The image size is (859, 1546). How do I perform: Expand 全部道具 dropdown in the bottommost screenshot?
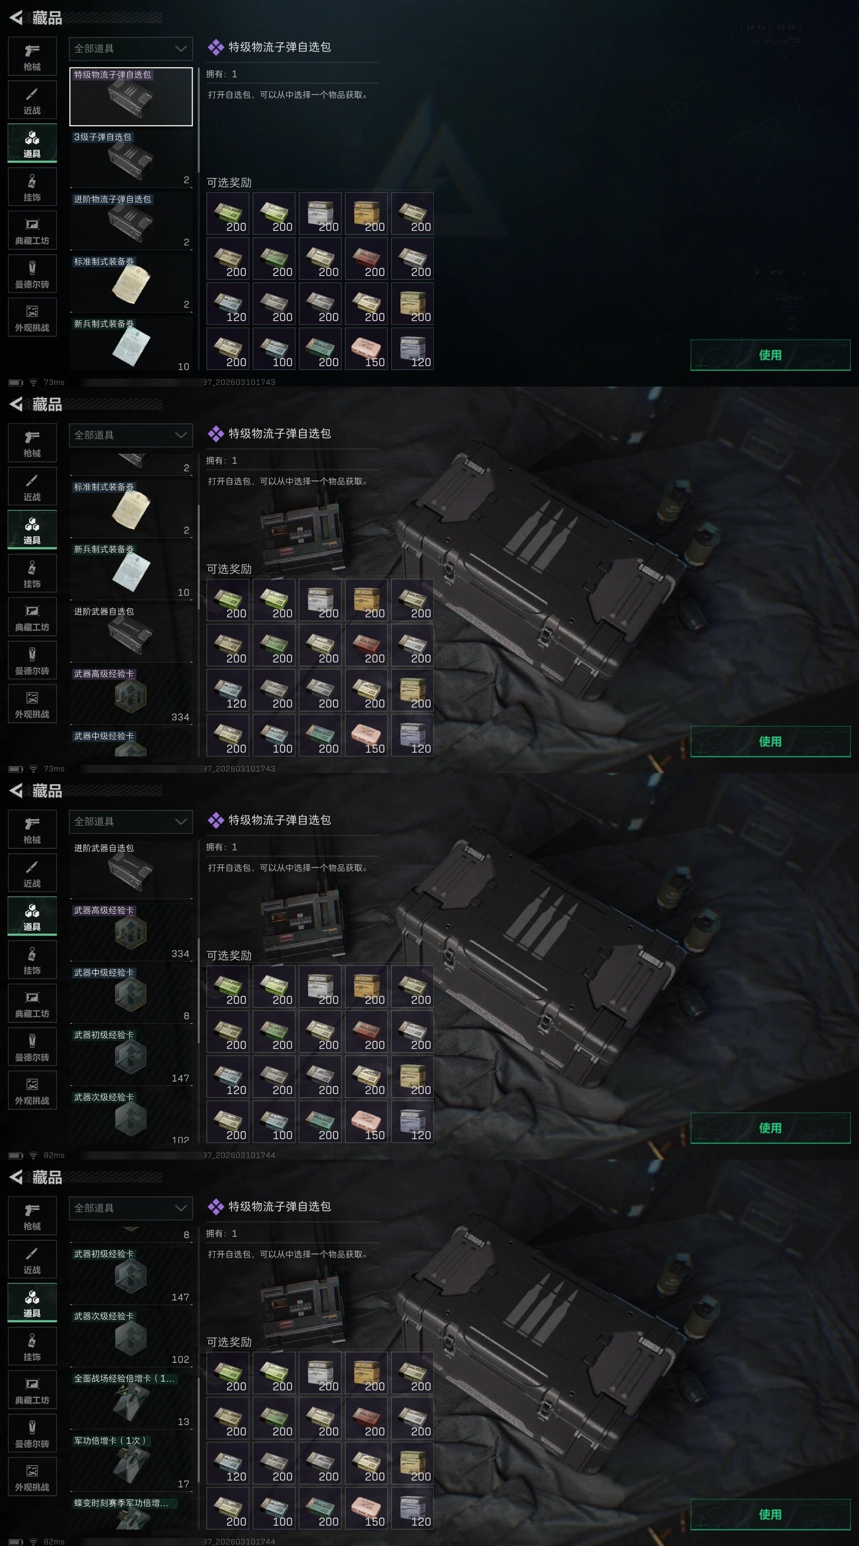tap(131, 1208)
